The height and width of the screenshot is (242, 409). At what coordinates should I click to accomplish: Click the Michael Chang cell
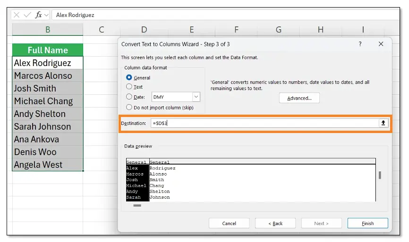(48, 101)
